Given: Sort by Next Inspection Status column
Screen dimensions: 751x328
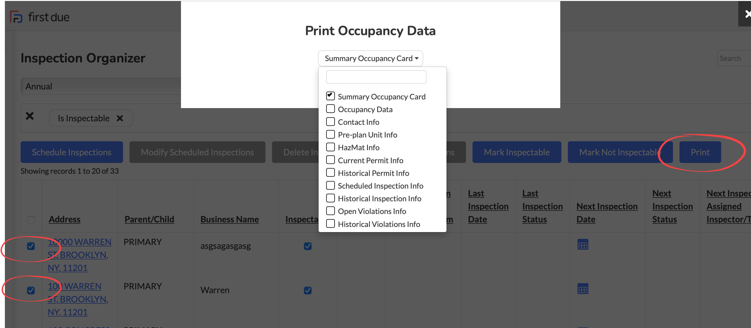Looking at the screenshot, I should (x=672, y=206).
